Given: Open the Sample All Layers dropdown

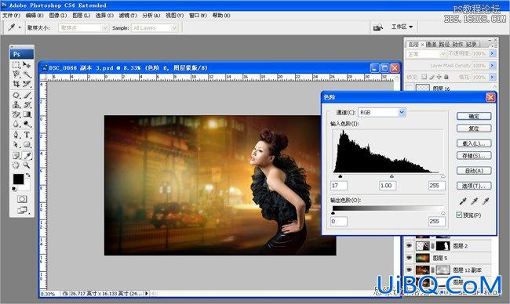Looking at the screenshot, I should point(174,28).
